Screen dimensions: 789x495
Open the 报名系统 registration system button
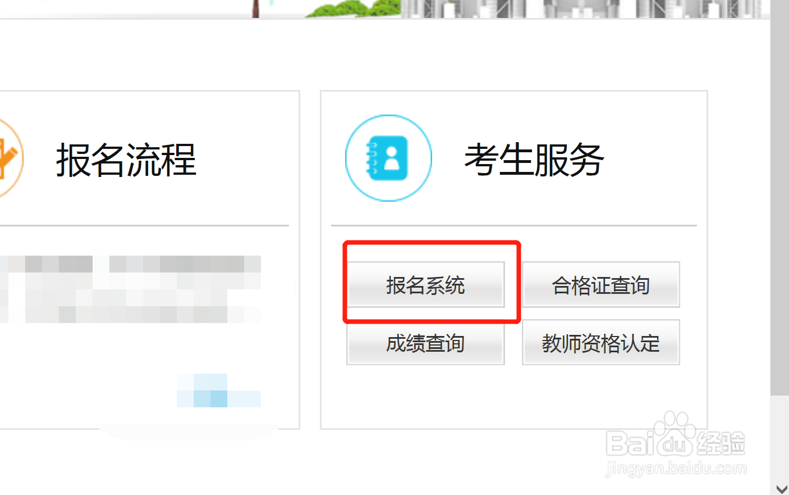(425, 284)
